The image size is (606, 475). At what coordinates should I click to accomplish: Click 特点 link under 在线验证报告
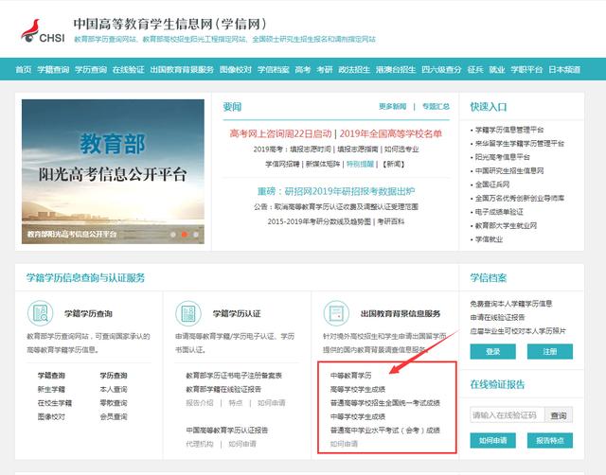coord(236,403)
